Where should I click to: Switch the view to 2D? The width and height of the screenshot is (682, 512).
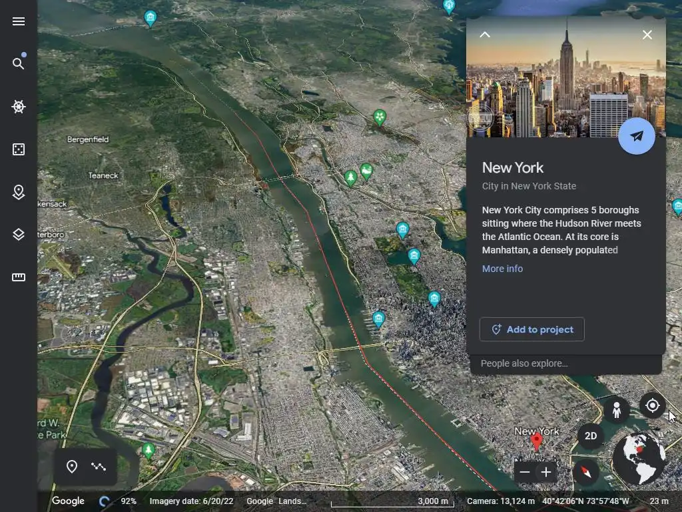pyautogui.click(x=590, y=436)
